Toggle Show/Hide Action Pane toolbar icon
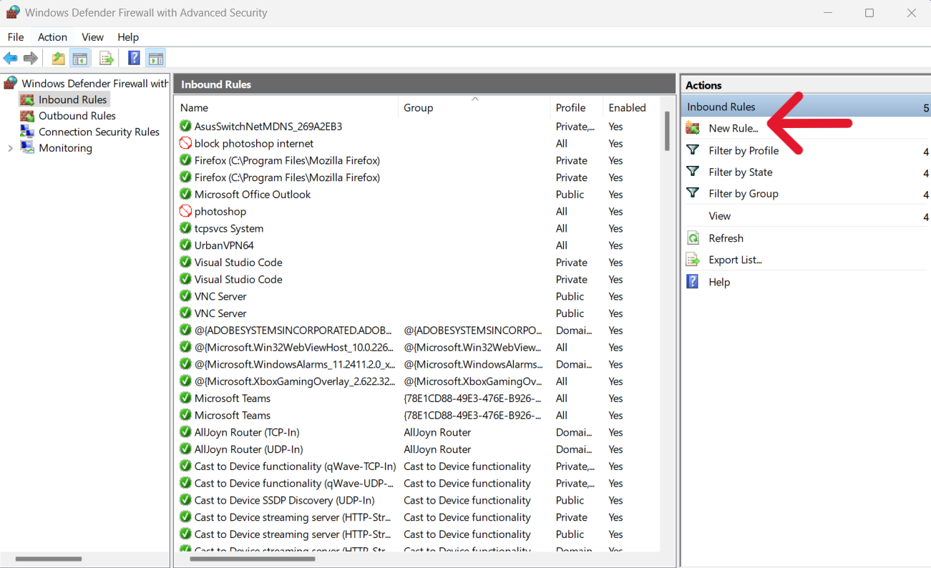 coord(156,59)
